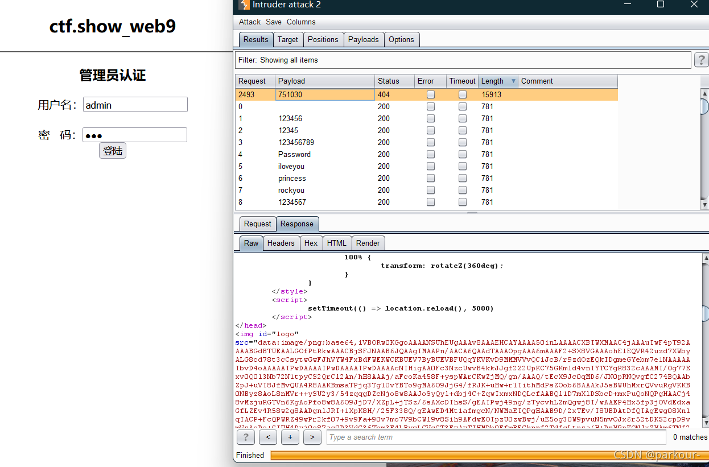The height and width of the screenshot is (467, 709).
Task: Select the result row with payload princess
Action: [x=427, y=178]
